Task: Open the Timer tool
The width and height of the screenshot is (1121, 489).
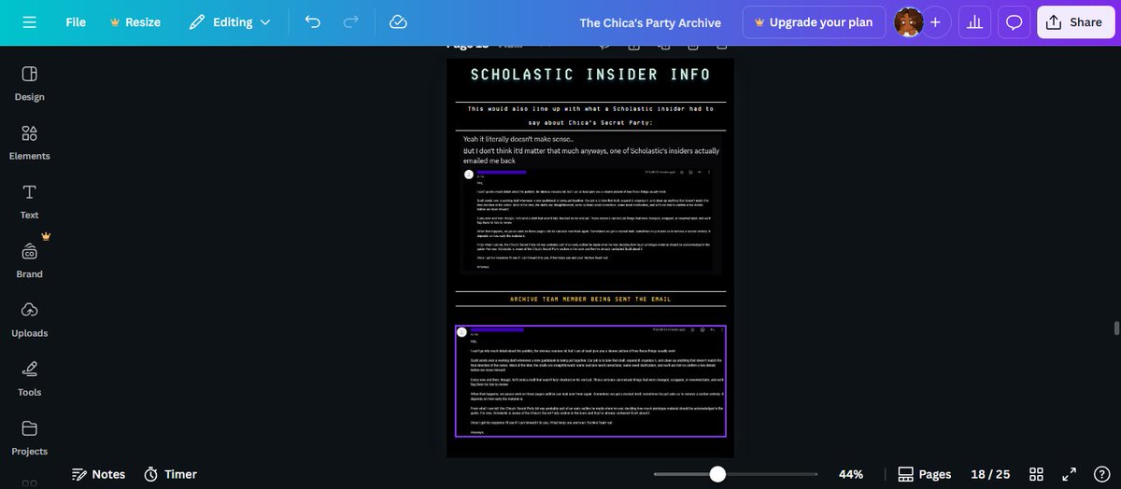Action: [x=170, y=474]
